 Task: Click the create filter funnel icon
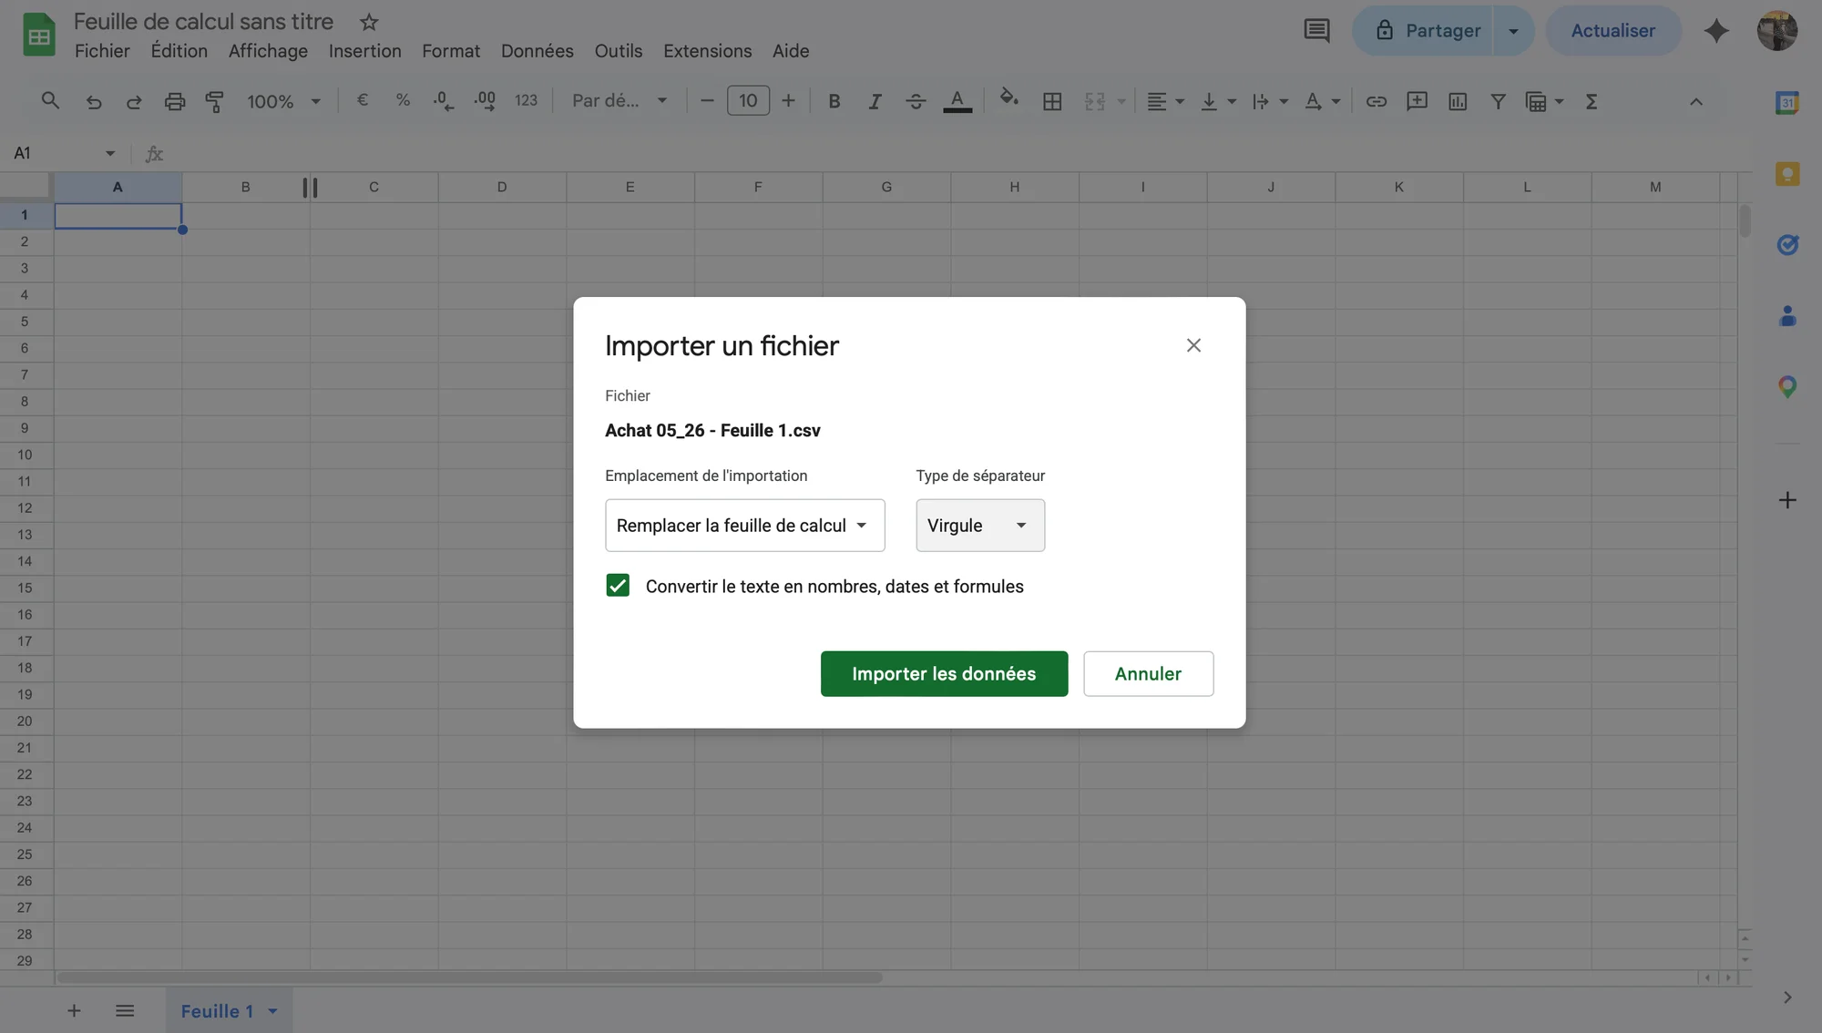pyautogui.click(x=1498, y=101)
